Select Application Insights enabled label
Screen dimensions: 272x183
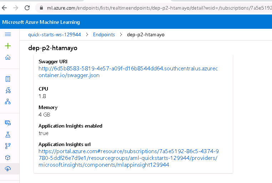click(70, 126)
